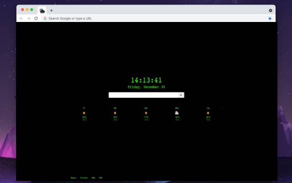Image resolution: width=292 pixels, height=183 pixels.
Task: Select Friday's sunny forecast icon
Action: (84, 113)
